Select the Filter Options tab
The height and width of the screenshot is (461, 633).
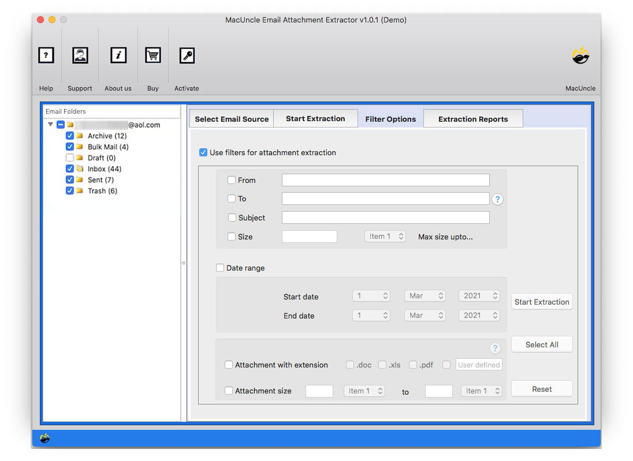click(390, 119)
